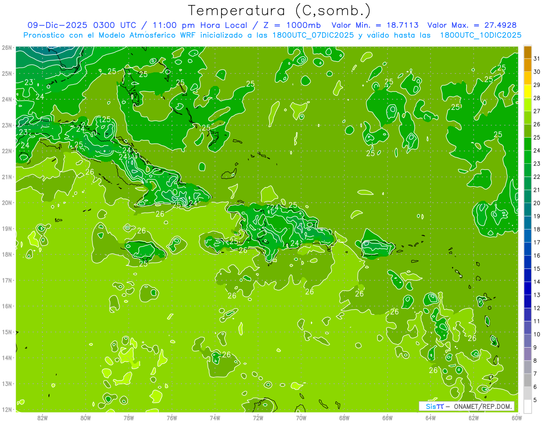This screenshot has height=424, width=549.
Task: Click latitude axis label "15N"
Action: (6, 332)
